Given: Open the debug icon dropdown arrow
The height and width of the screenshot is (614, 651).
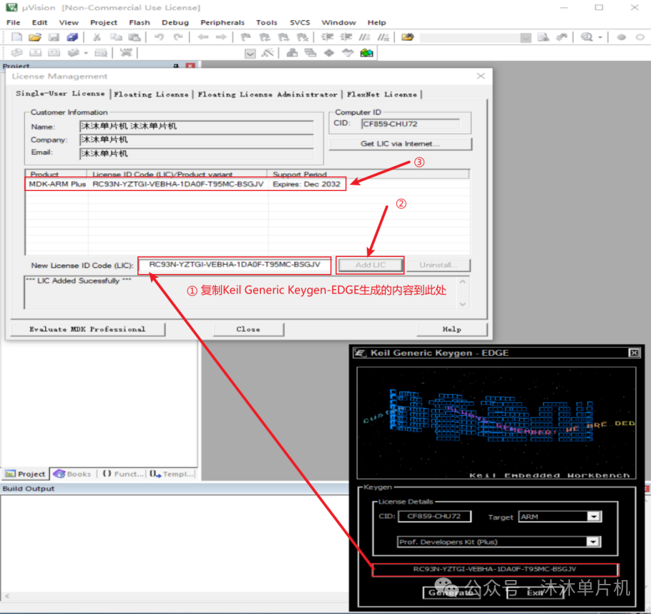Looking at the screenshot, I should pyautogui.click(x=601, y=37).
